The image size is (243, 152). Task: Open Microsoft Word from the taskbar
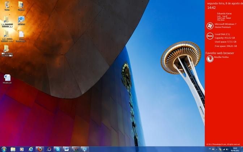coord(67,149)
